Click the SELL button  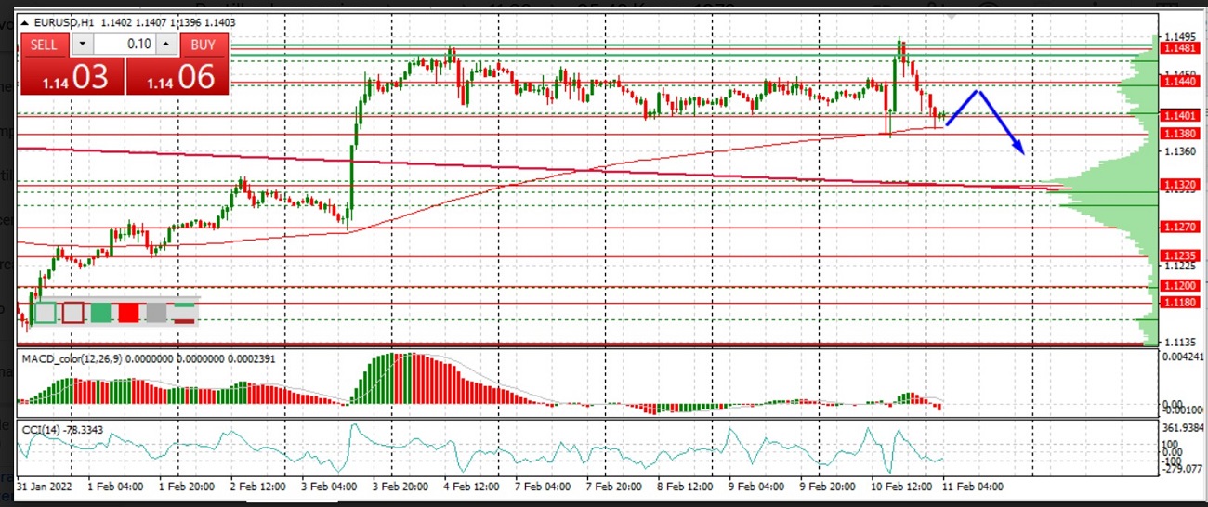[44, 45]
